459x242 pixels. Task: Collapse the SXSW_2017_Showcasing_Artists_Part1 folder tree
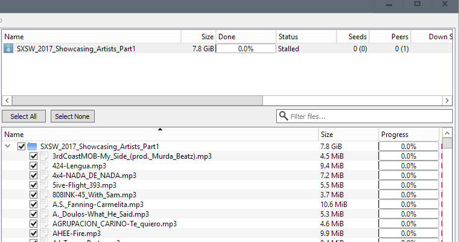[x=8, y=146]
